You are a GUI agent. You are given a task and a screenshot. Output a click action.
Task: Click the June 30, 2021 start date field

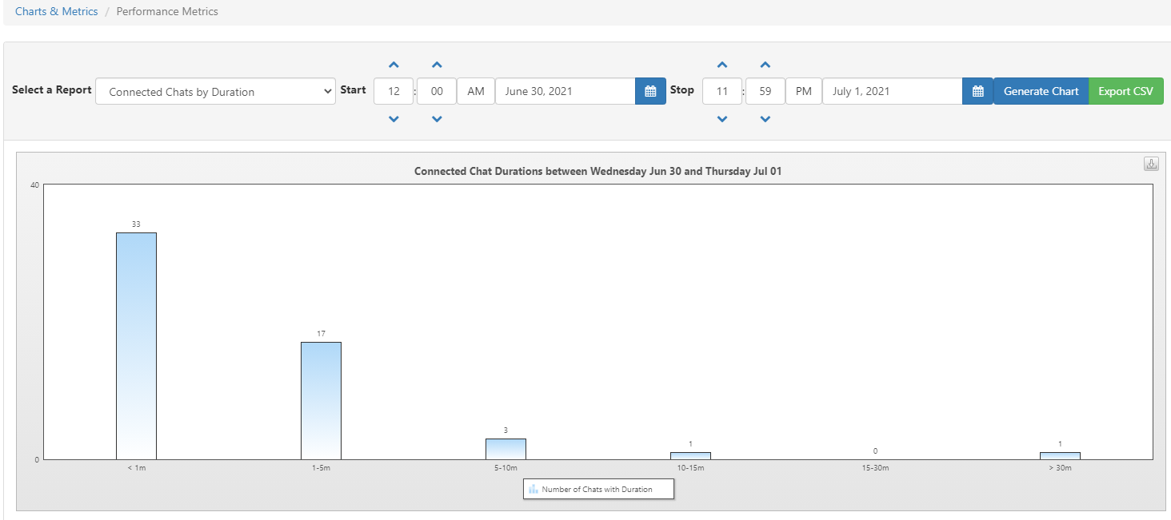coord(566,91)
